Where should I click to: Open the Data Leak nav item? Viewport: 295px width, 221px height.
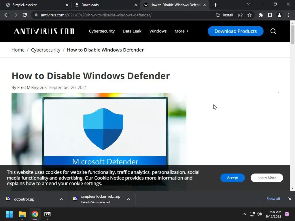coord(132,31)
